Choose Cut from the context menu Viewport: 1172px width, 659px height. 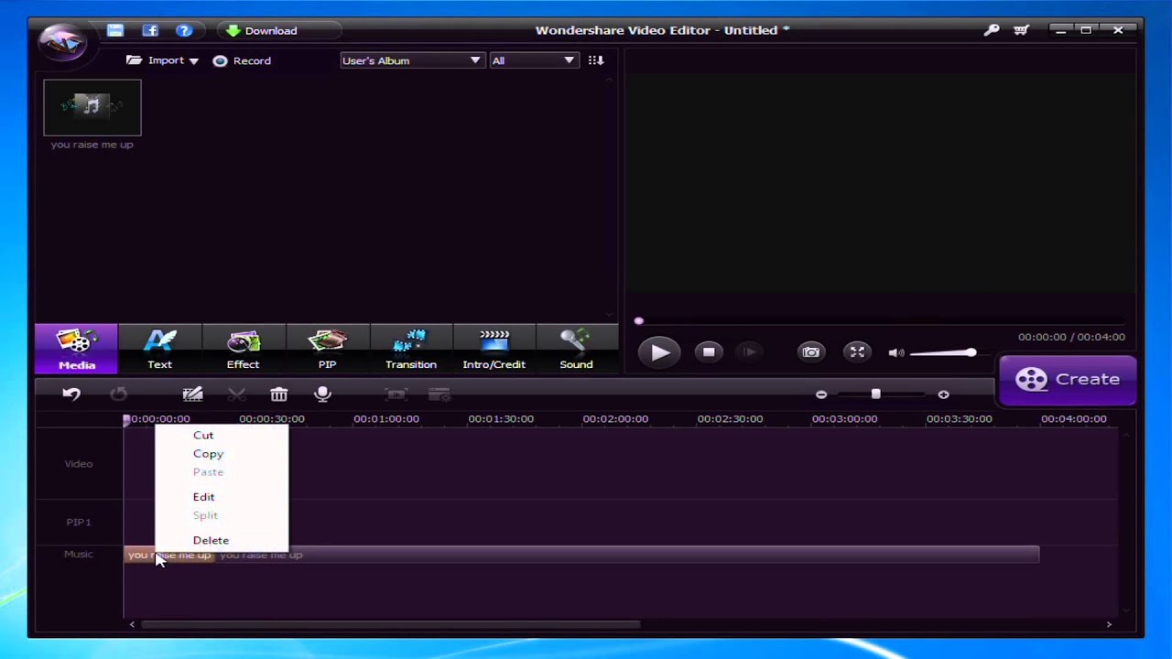203,435
